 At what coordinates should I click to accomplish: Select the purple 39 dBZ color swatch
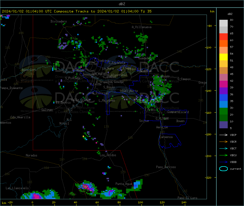click(223, 91)
